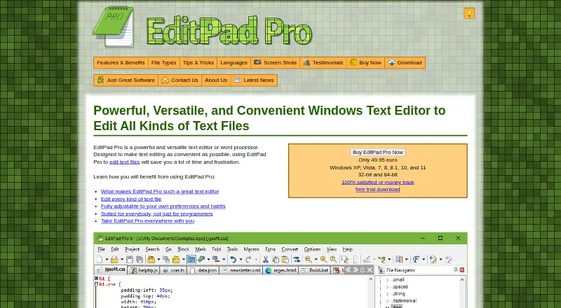Screen dimensions: 561x308
Task: Collapse the h1.one block in editor
Action: pyautogui.click(x=96, y=284)
